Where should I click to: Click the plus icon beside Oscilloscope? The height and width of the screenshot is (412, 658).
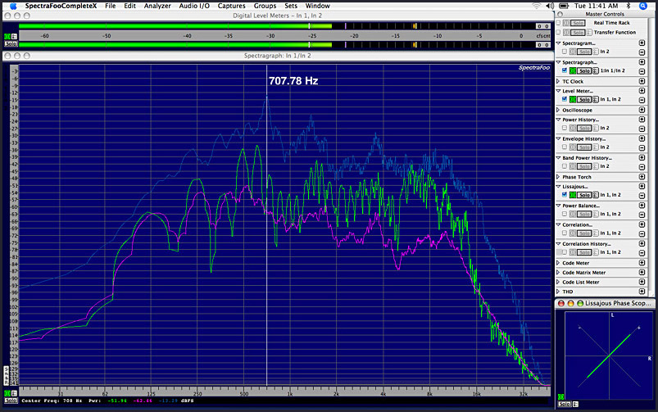(642, 110)
